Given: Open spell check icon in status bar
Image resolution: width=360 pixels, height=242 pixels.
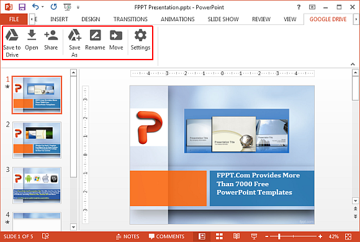Looking at the screenshot, I should [x=45, y=236].
